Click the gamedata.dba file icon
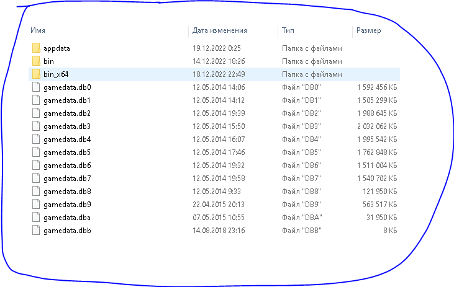The height and width of the screenshot is (287, 454). pyautogui.click(x=35, y=218)
